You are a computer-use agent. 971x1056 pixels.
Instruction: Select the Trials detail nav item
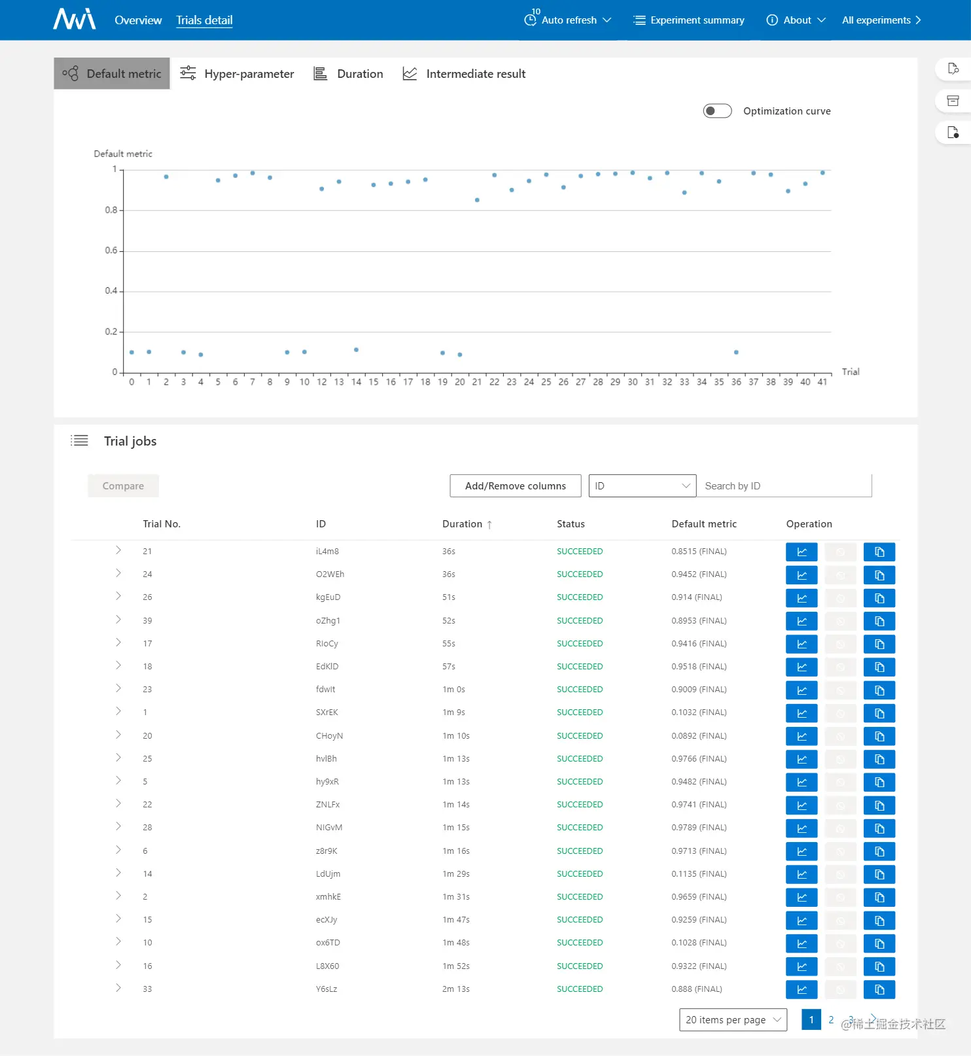point(204,20)
